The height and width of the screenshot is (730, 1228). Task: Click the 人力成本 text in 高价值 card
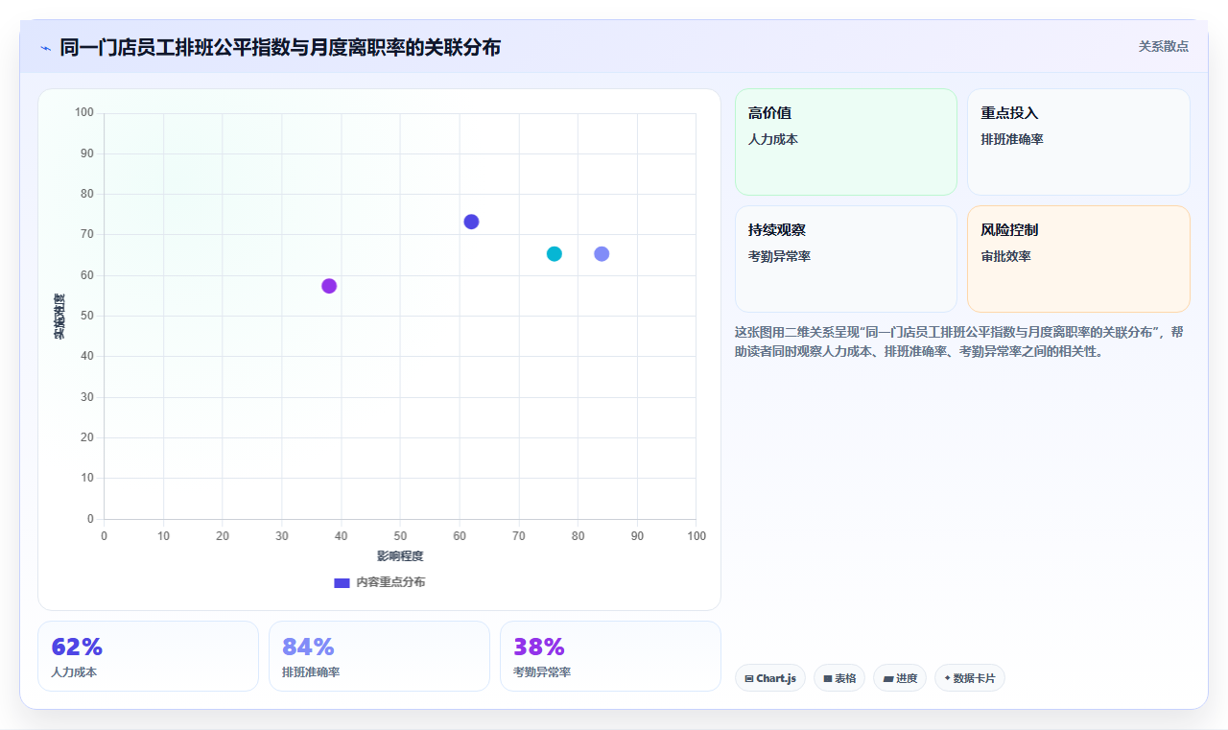click(773, 140)
